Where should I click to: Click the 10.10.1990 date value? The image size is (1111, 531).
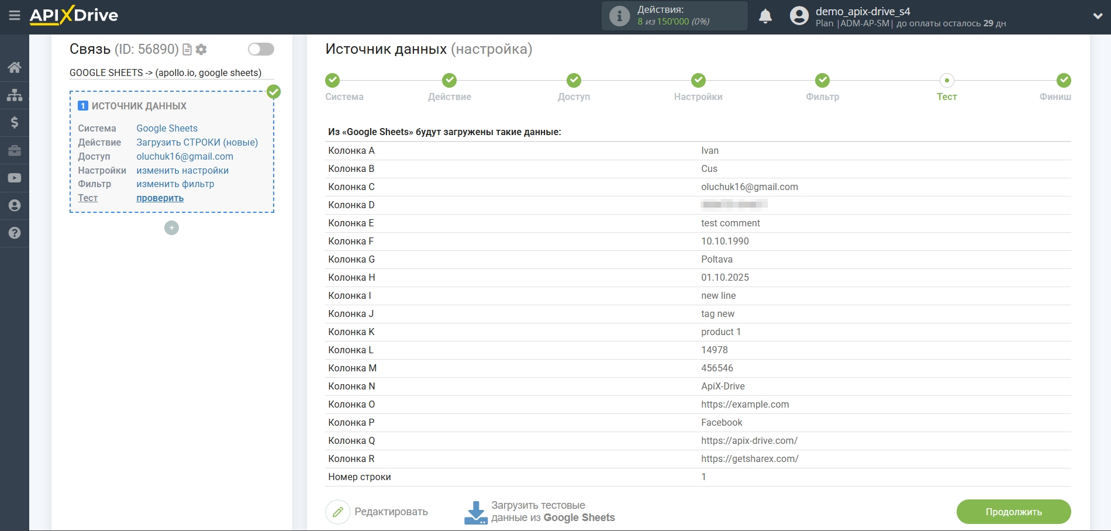(x=725, y=241)
